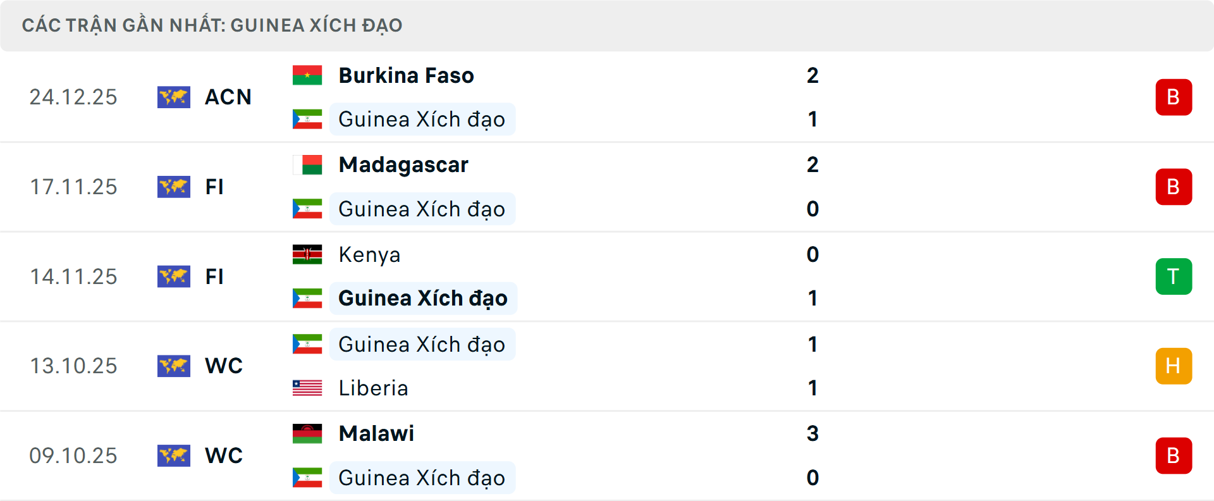Open the Burkina Faso team link
The width and height of the screenshot is (1214, 501).
point(406,75)
